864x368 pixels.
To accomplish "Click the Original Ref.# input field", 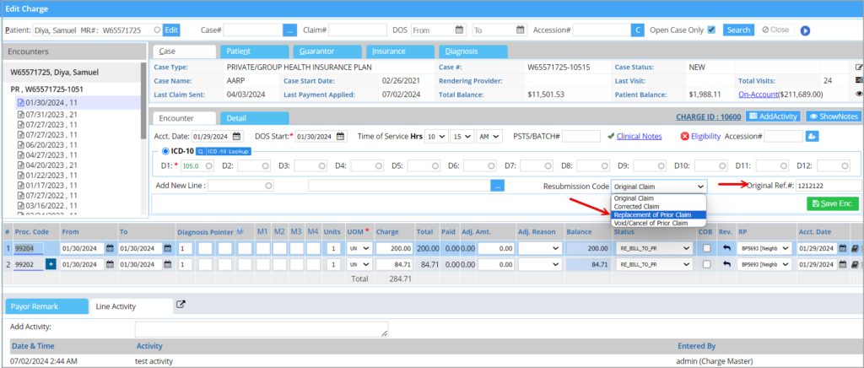I will (827, 186).
